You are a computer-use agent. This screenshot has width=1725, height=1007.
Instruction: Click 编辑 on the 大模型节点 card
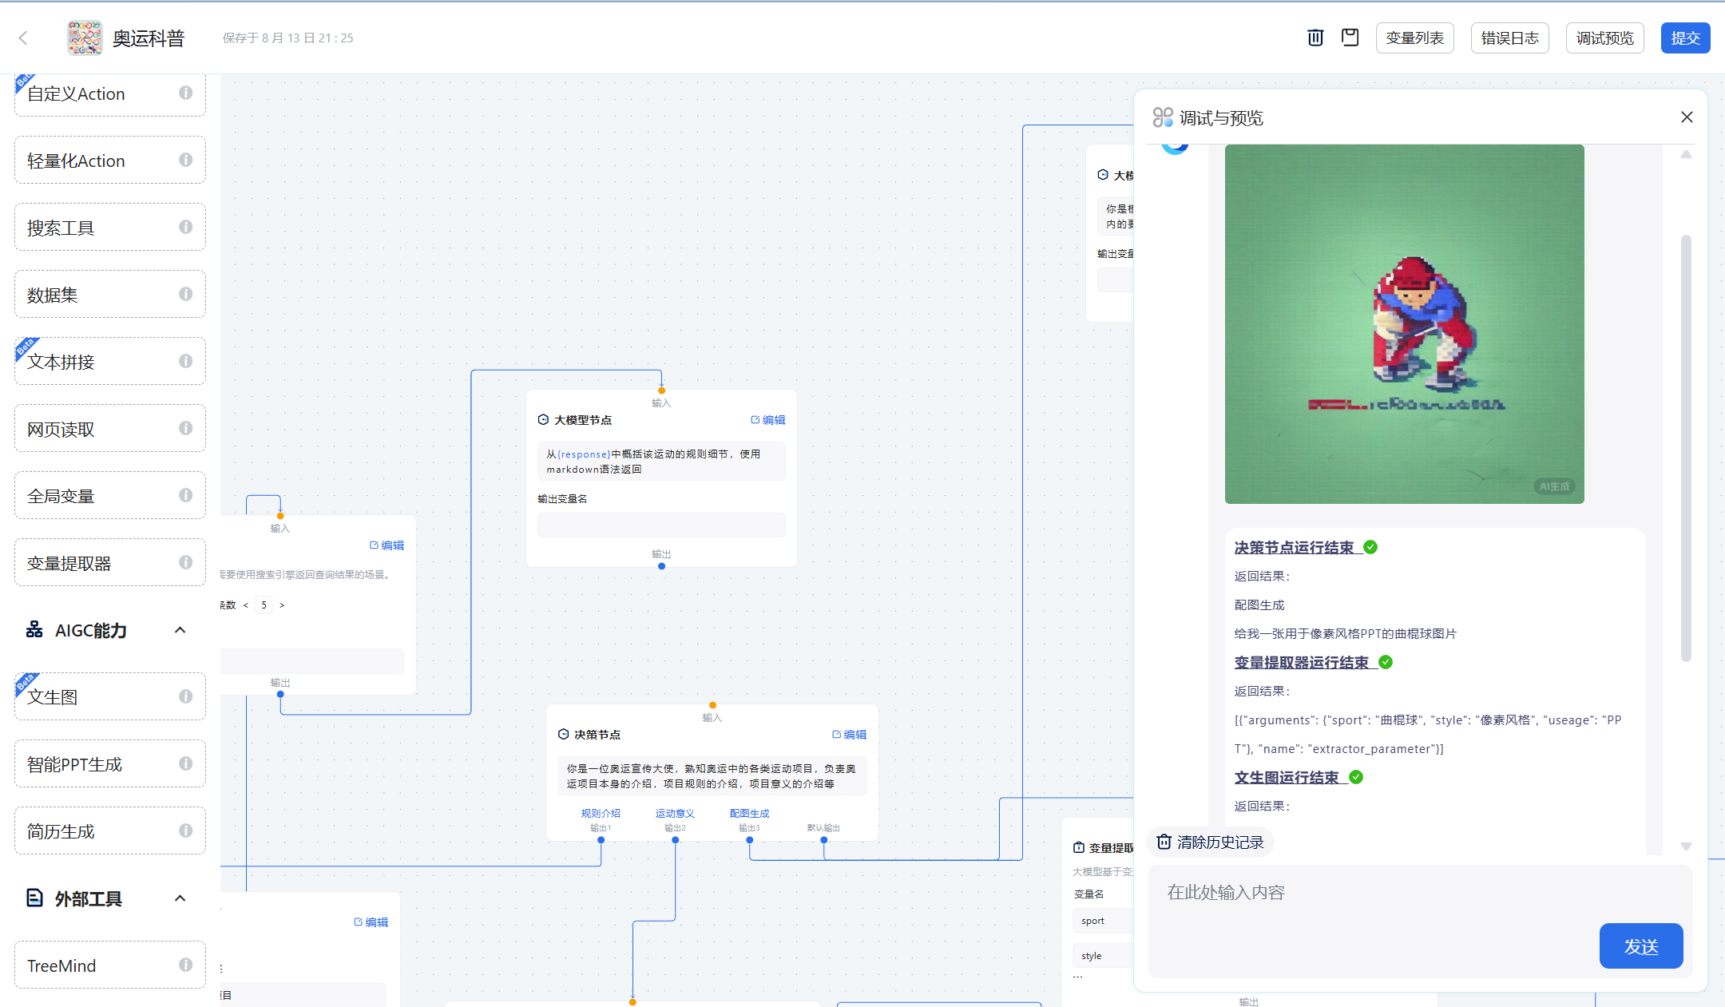pyautogui.click(x=768, y=420)
